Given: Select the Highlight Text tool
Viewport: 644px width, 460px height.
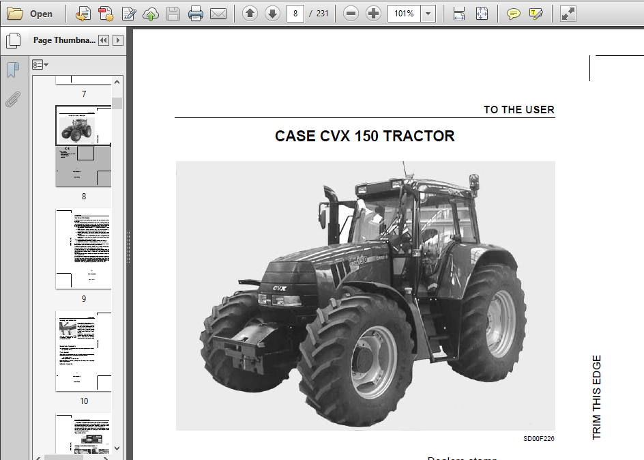Looking at the screenshot, I should click(536, 14).
